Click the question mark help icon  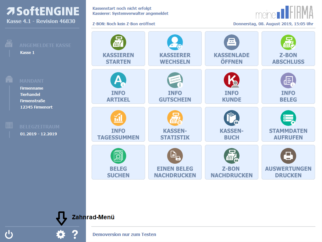pos(75,234)
